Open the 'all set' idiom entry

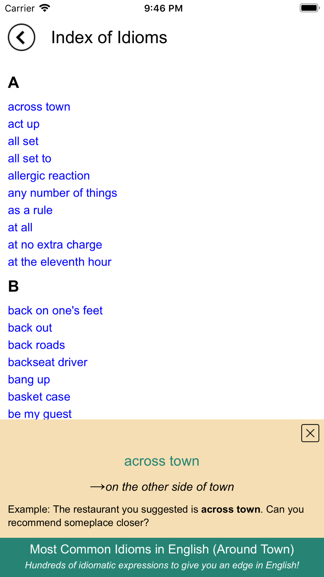[23, 141]
